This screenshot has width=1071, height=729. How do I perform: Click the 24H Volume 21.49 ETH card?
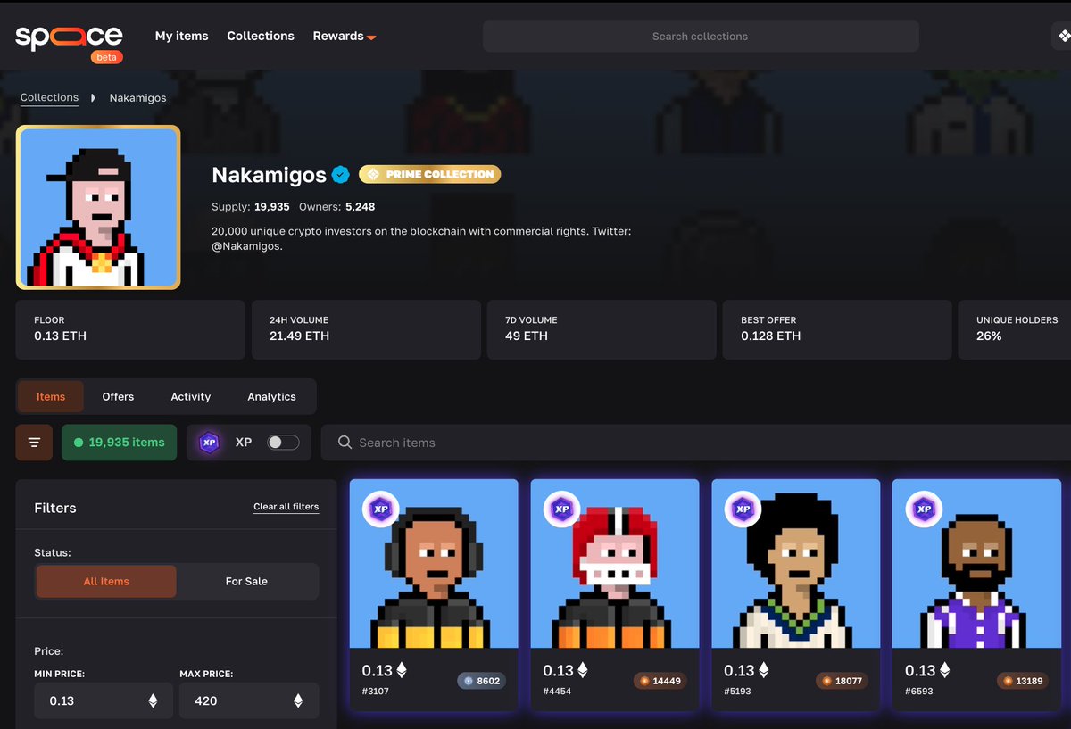[x=366, y=329]
